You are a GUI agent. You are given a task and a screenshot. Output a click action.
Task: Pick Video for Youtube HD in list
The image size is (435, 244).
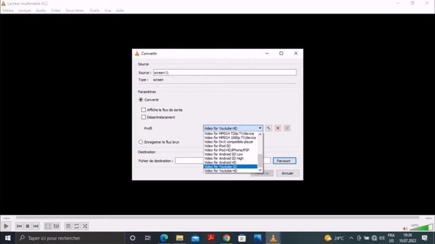pos(230,171)
